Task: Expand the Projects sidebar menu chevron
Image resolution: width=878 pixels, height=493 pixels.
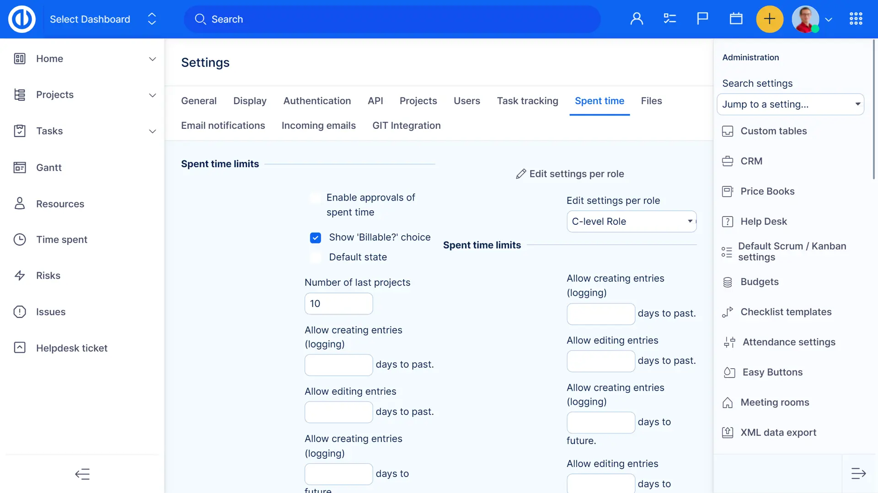Action: pyautogui.click(x=152, y=95)
